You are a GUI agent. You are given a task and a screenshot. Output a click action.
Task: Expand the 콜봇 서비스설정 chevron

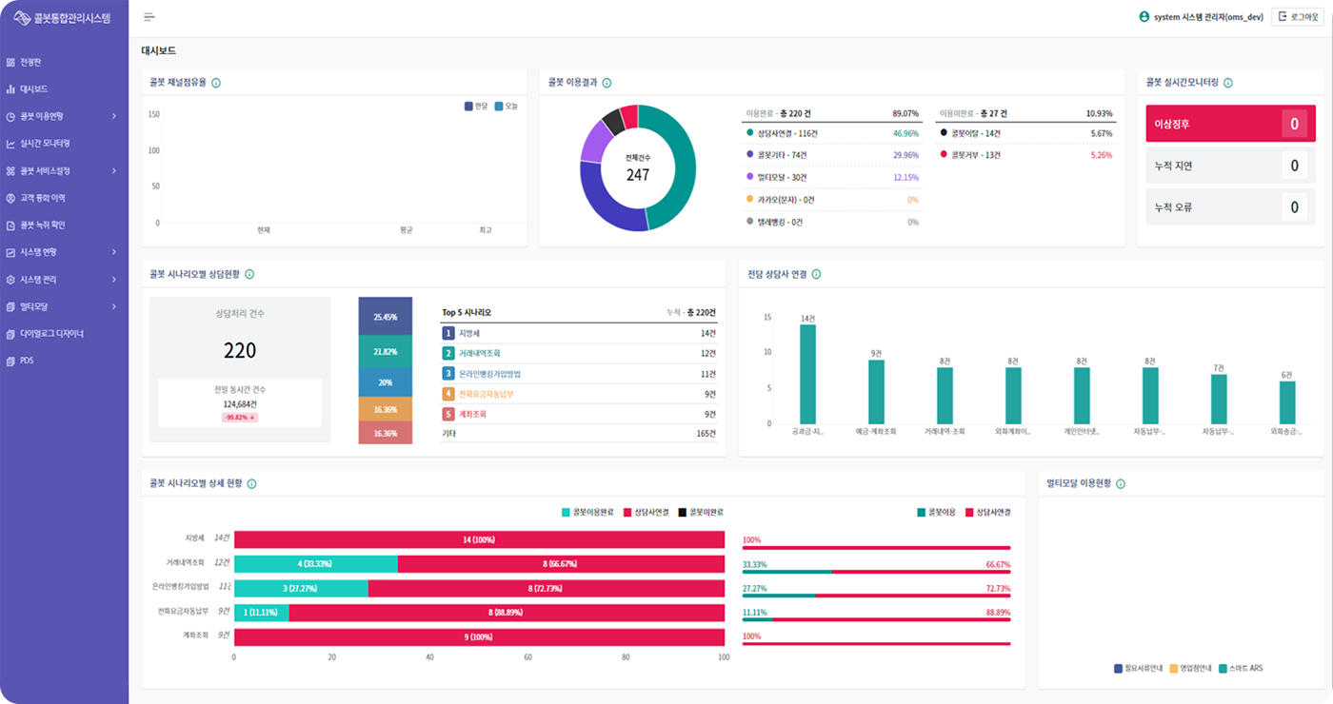114,171
